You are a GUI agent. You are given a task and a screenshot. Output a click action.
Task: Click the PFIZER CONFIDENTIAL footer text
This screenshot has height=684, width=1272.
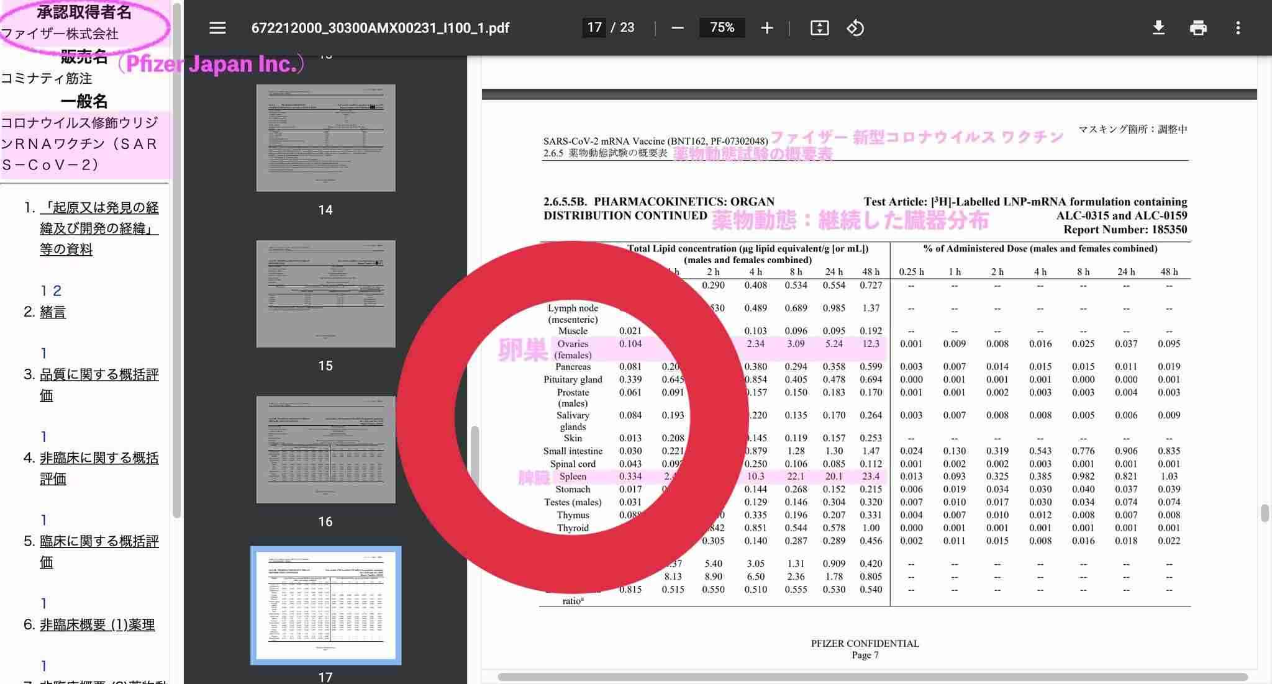pos(865,644)
